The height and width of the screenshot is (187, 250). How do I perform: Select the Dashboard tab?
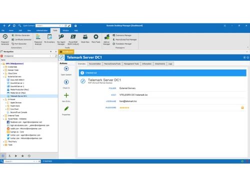click(66, 52)
